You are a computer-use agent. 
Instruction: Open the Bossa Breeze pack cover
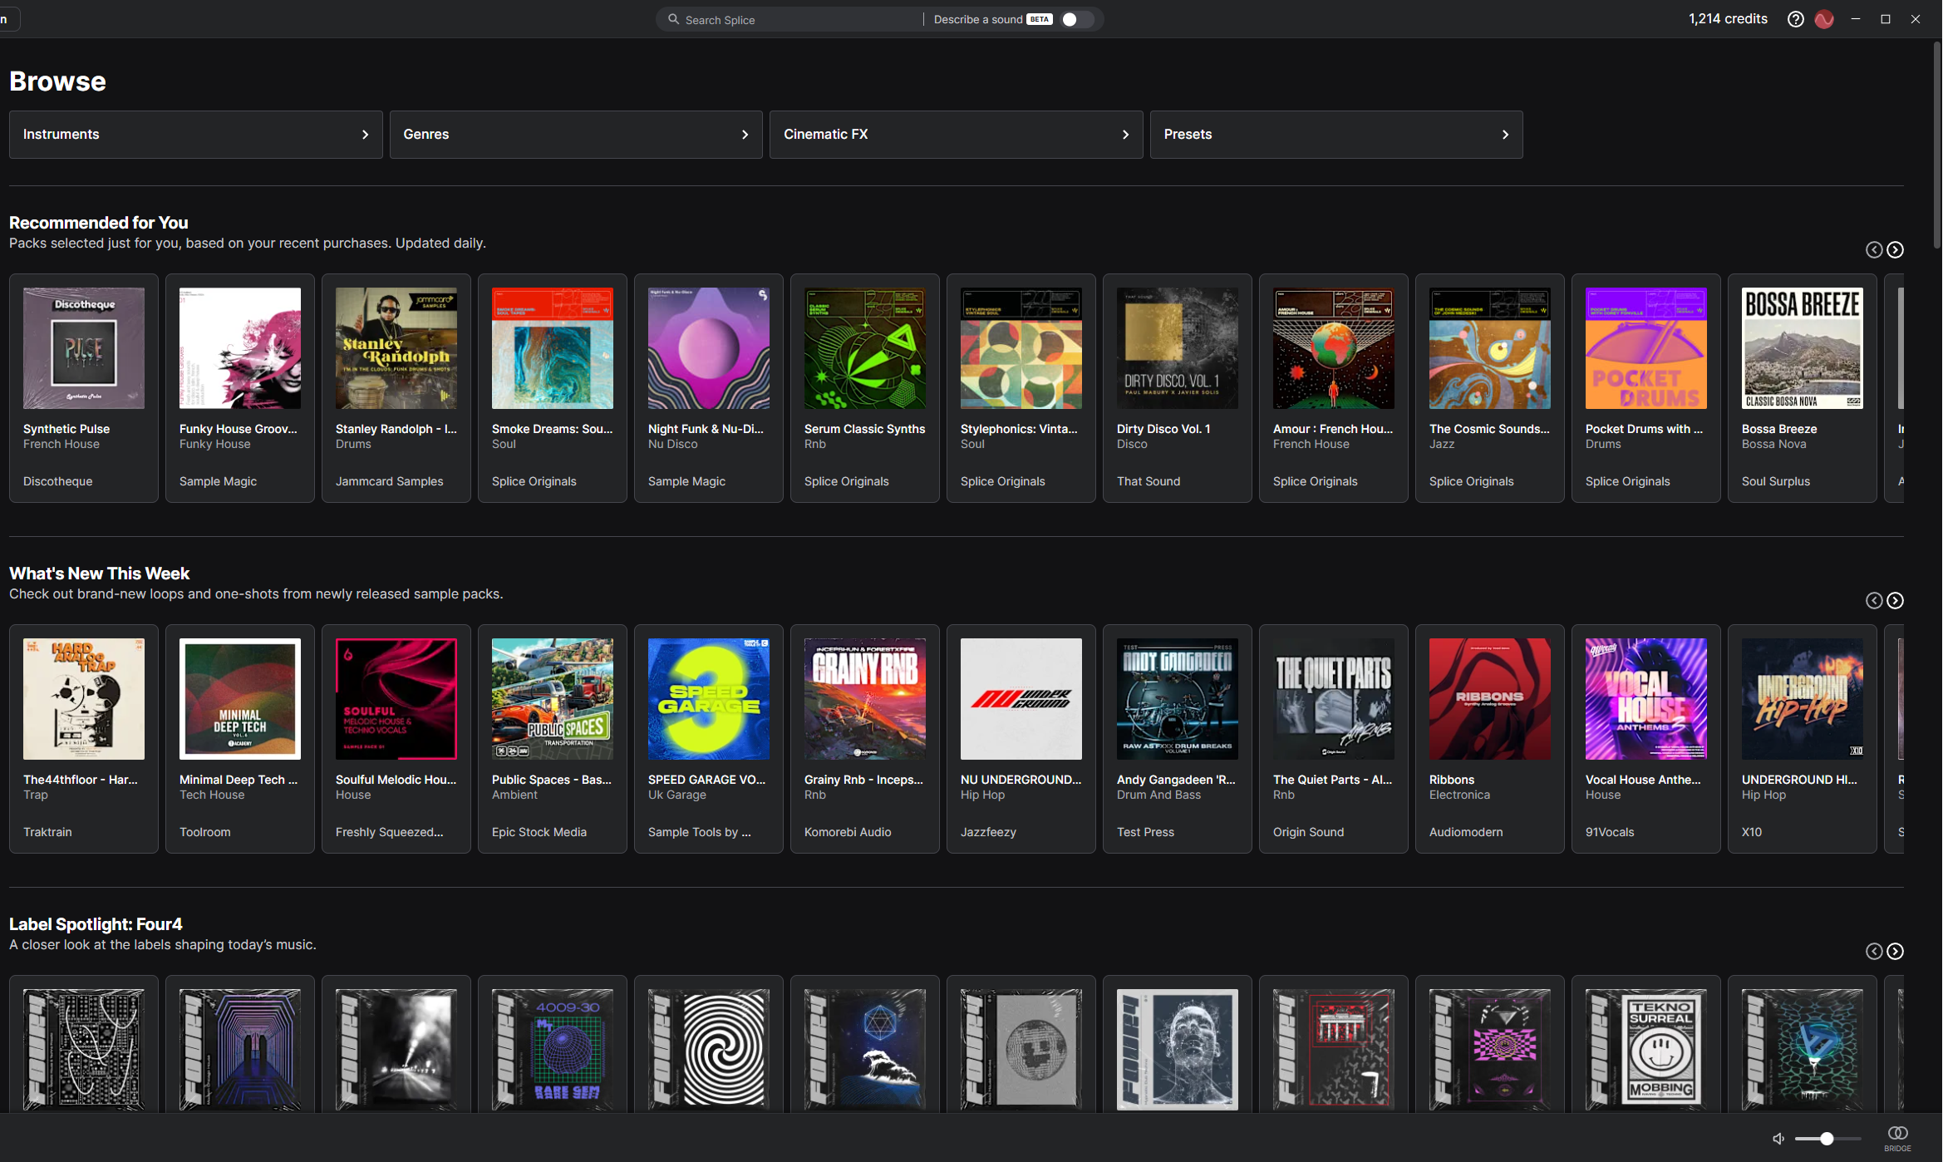pyautogui.click(x=1803, y=348)
